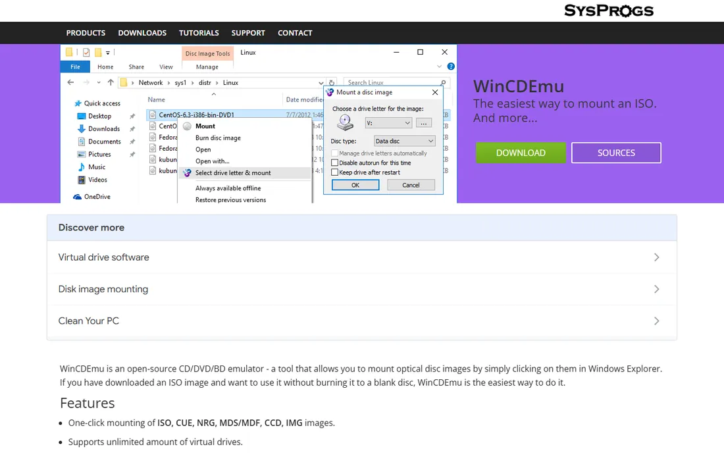Click the SOURCES button

(616, 153)
